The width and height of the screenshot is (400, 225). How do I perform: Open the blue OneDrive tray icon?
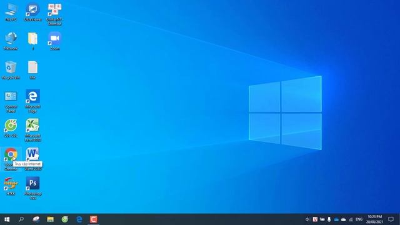(x=336, y=219)
